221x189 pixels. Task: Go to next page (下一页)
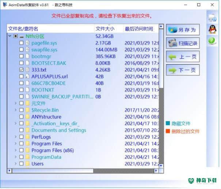click(x=183, y=70)
